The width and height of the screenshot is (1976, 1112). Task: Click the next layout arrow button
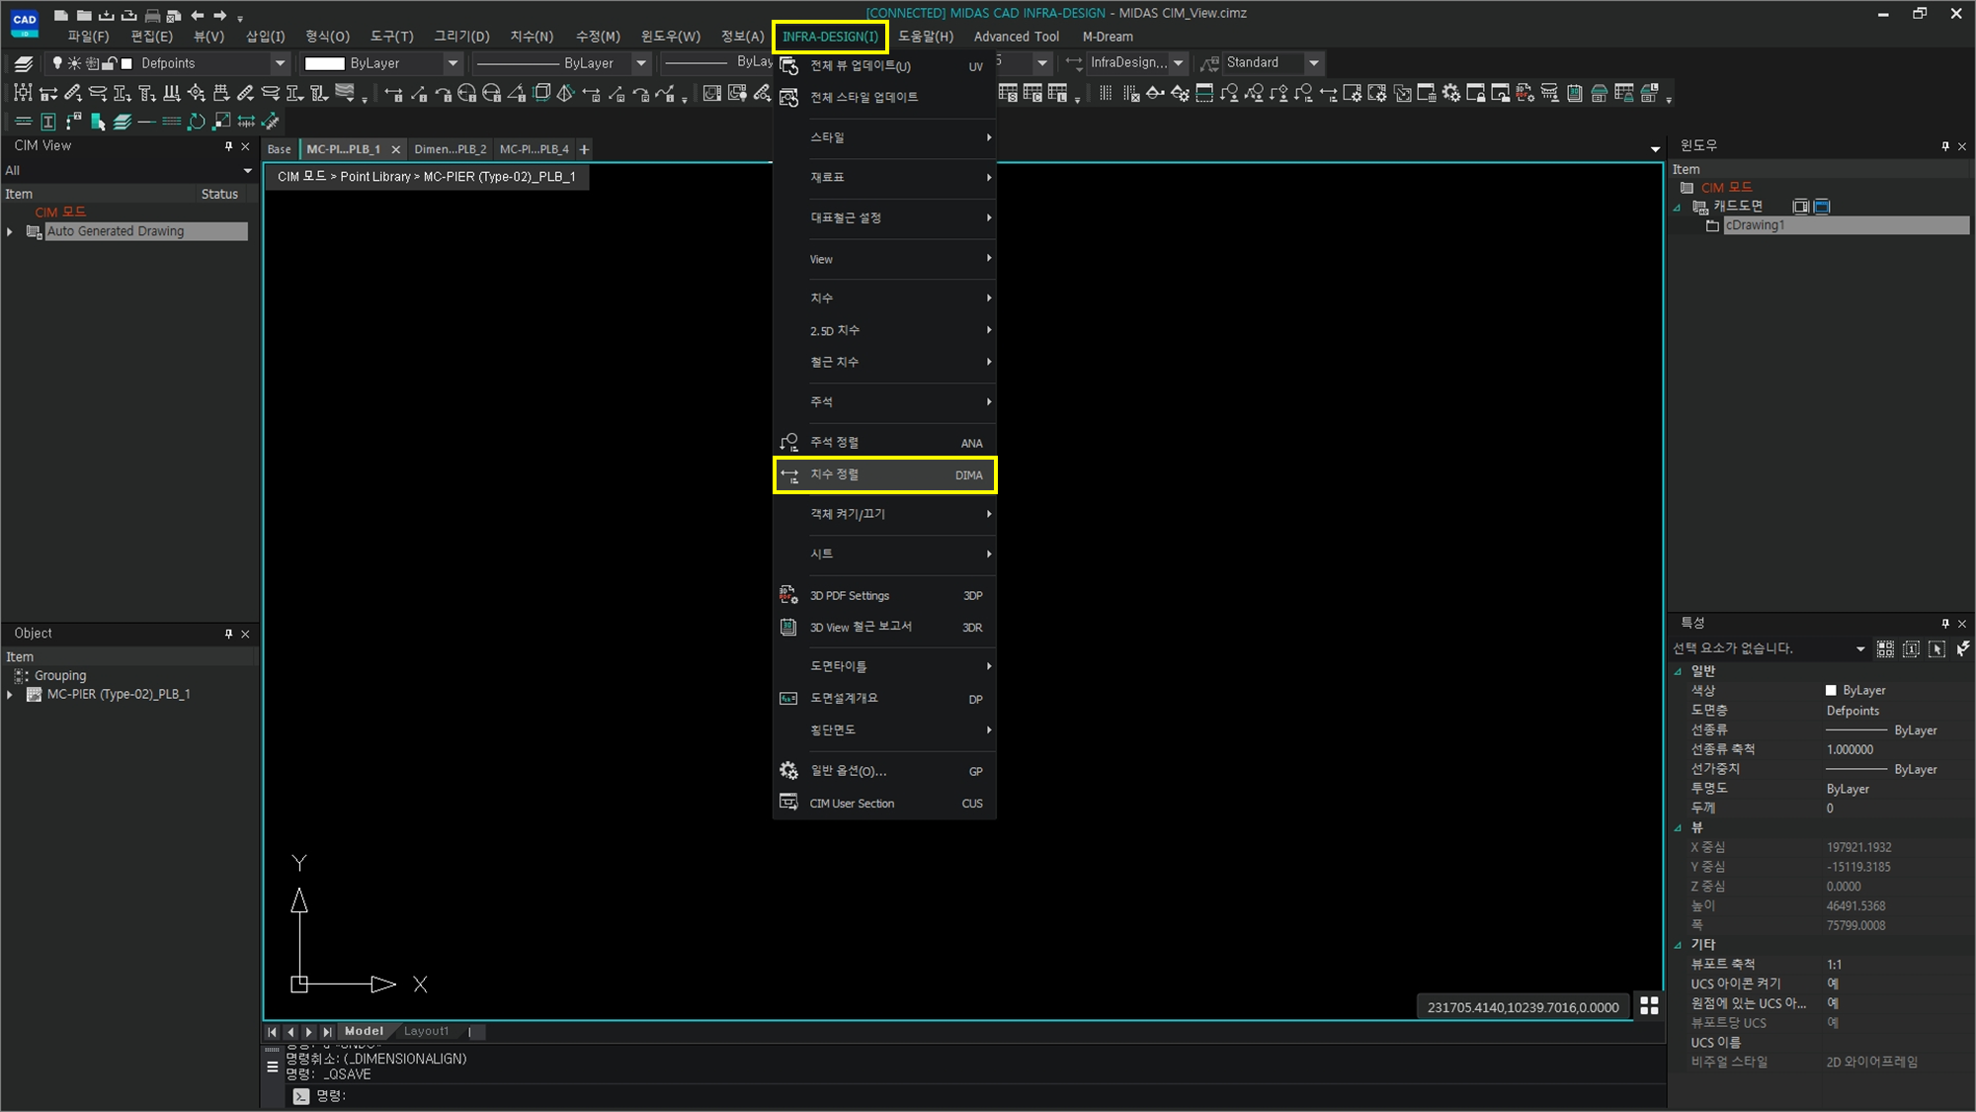pyautogui.click(x=309, y=1031)
